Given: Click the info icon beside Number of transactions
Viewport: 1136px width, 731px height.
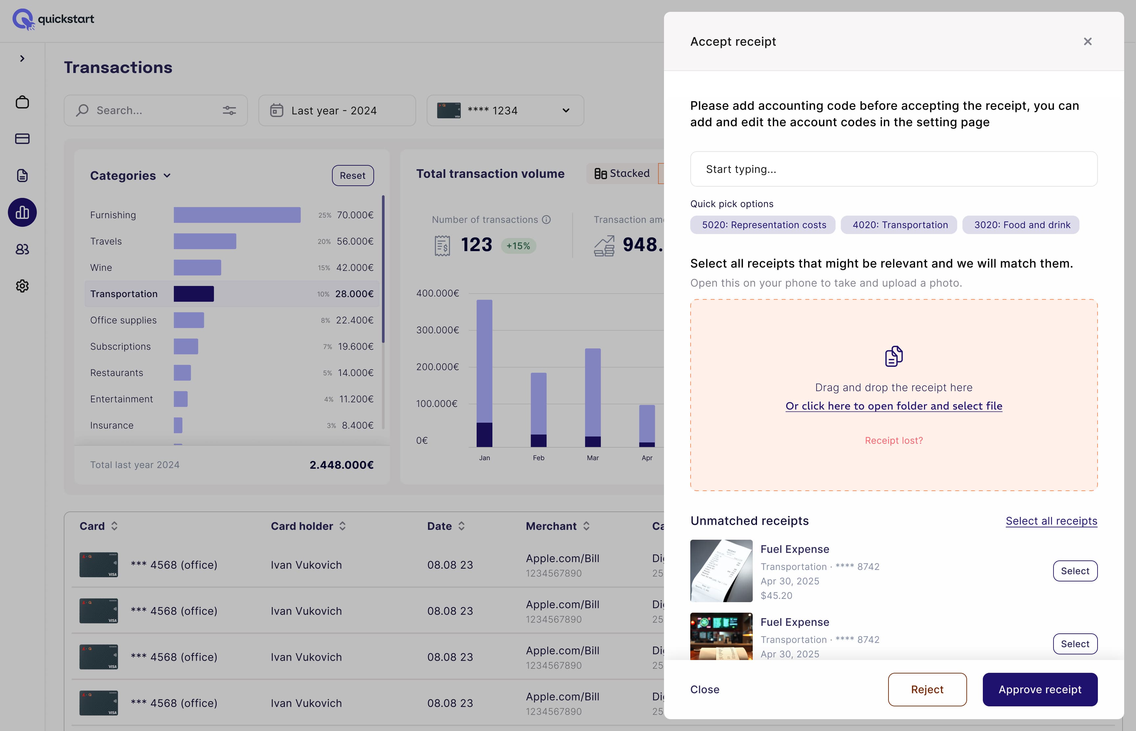Looking at the screenshot, I should click(x=547, y=219).
